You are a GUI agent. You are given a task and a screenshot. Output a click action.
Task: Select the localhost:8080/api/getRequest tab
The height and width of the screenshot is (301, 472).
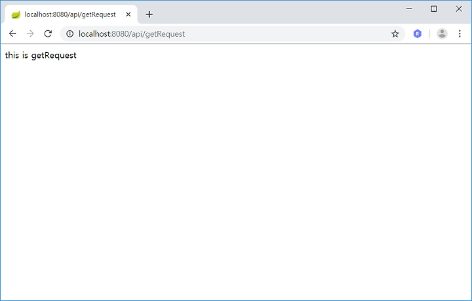[x=71, y=14]
